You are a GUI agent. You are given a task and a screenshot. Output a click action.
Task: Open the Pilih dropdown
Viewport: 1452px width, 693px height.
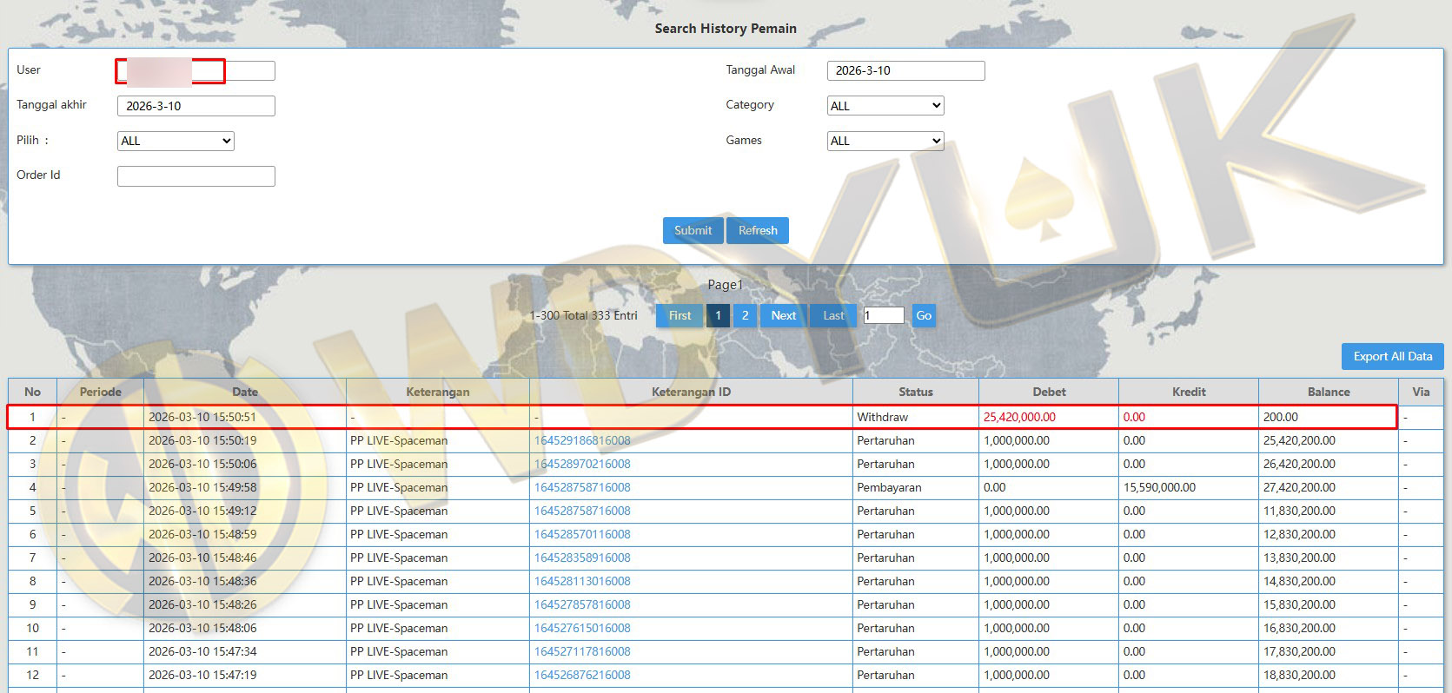tap(176, 141)
